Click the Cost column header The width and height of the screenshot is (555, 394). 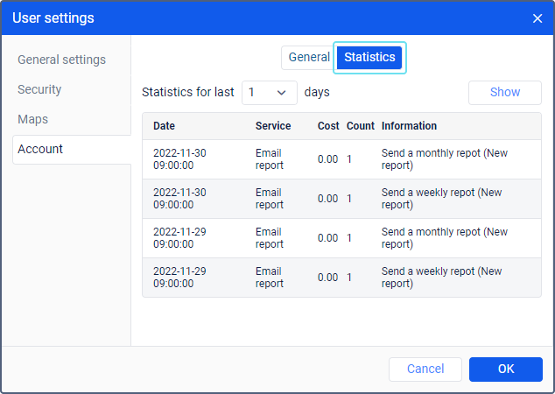tap(328, 126)
